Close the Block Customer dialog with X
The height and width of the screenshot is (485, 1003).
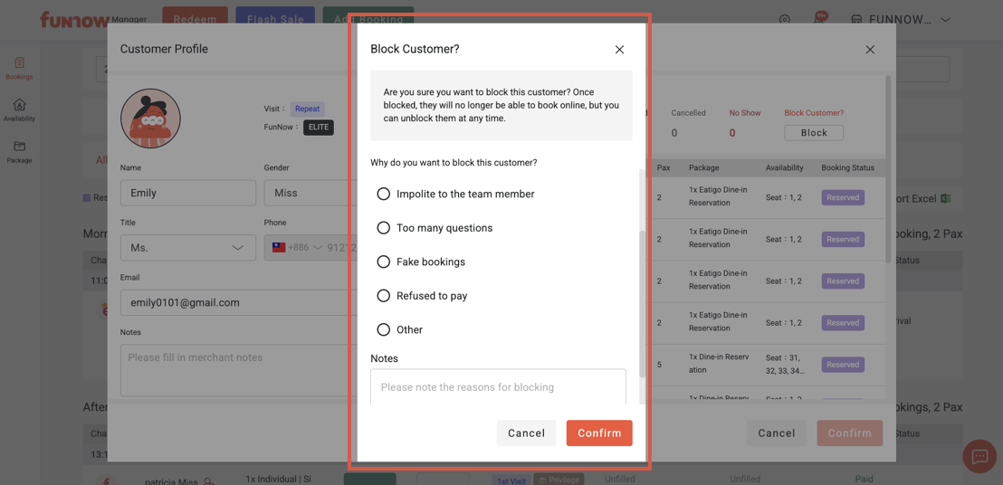point(619,50)
